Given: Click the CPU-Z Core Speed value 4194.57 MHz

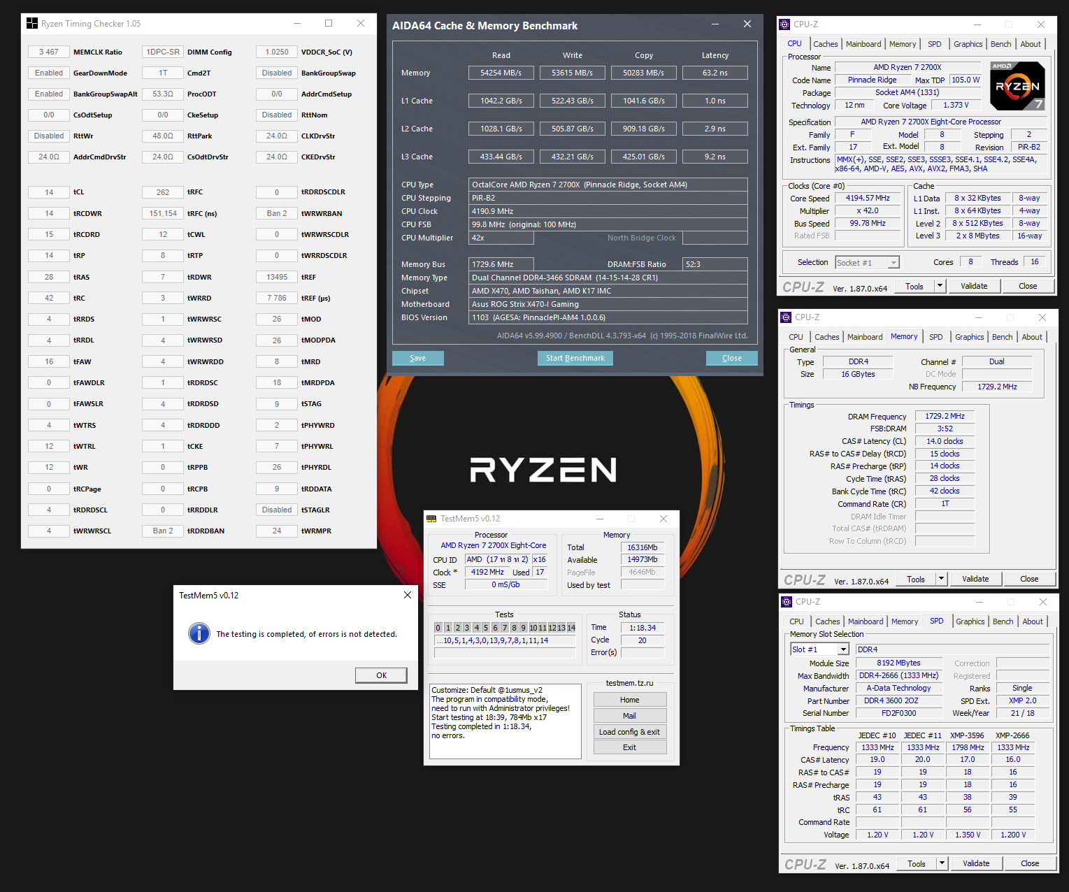Looking at the screenshot, I should click(x=867, y=198).
